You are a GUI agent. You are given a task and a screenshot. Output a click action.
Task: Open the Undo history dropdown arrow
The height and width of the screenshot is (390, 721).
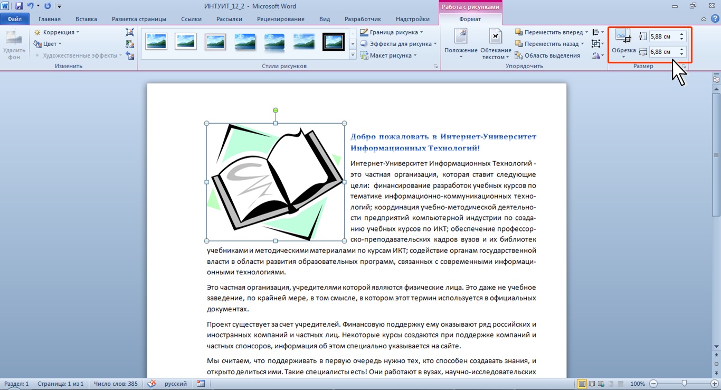pyautogui.click(x=38, y=7)
